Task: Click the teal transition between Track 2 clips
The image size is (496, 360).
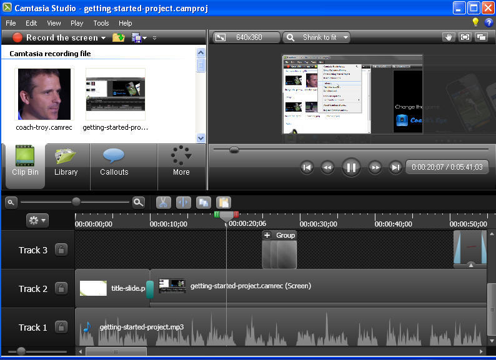Action: [x=150, y=289]
